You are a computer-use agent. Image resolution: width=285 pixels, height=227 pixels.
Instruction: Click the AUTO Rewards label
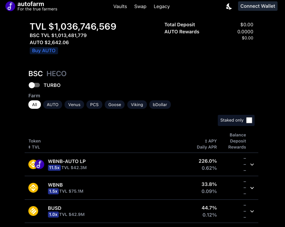click(x=182, y=32)
